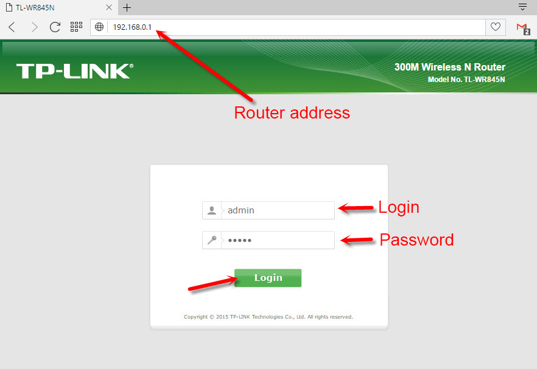The width and height of the screenshot is (537, 369).
Task: Click the user silhouette icon
Action: [x=212, y=210]
